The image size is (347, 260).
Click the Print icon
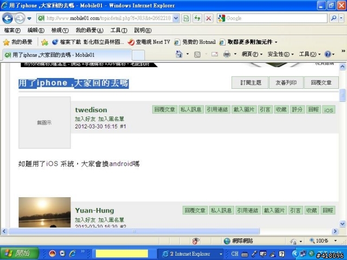[x=227, y=54]
